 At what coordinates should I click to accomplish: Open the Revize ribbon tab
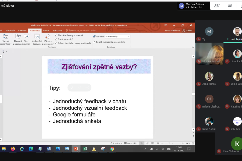46,31
